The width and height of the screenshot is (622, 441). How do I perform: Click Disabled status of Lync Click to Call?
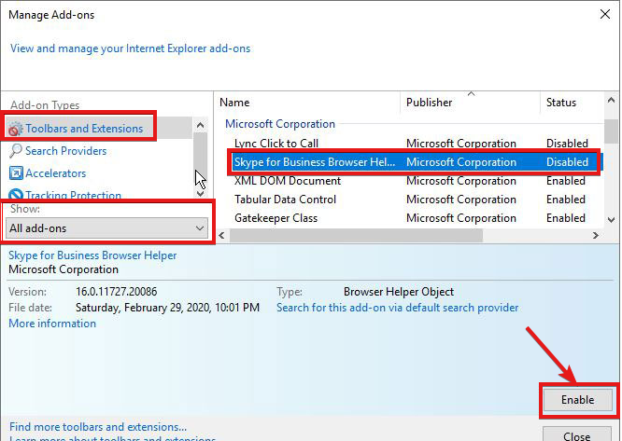pos(567,144)
